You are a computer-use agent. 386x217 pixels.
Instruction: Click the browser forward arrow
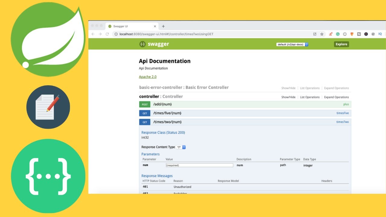(x=100, y=34)
